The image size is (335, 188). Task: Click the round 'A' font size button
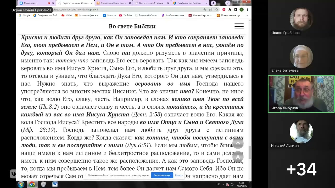238,157
